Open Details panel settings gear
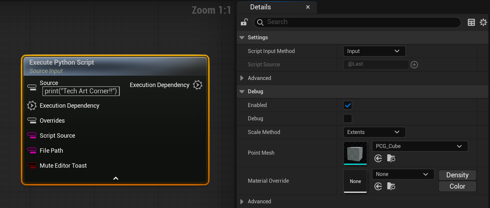Viewport: 490px width, 208px height. coord(483,22)
